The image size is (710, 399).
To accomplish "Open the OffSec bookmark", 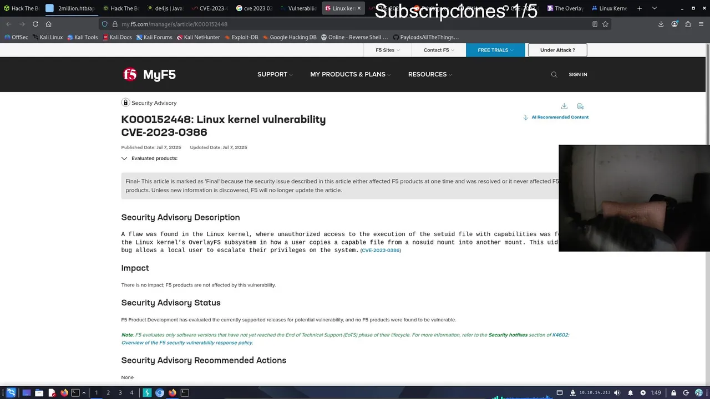I will [16, 37].
